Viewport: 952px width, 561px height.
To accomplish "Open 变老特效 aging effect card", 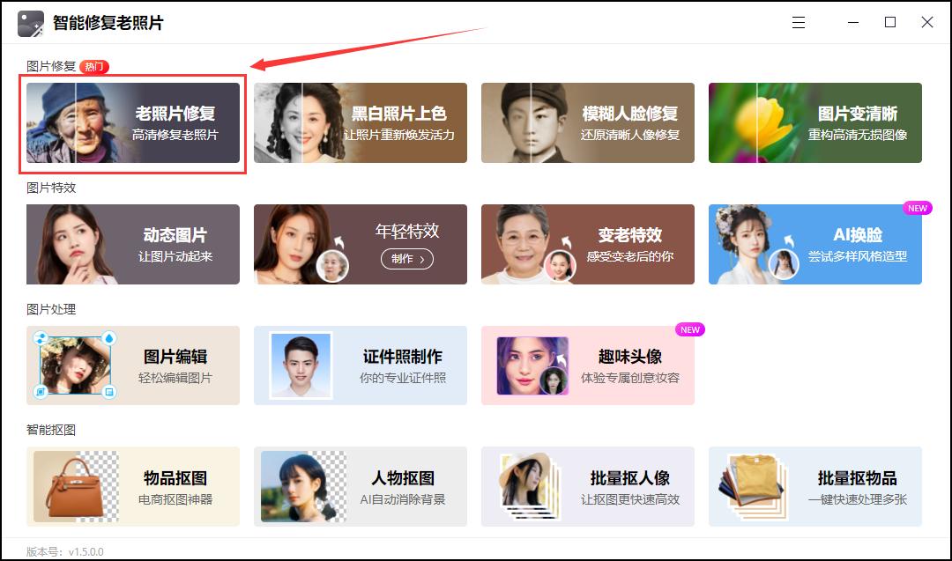I will tap(588, 245).
